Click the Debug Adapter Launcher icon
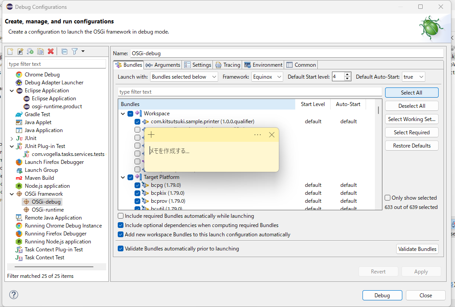 point(19,83)
